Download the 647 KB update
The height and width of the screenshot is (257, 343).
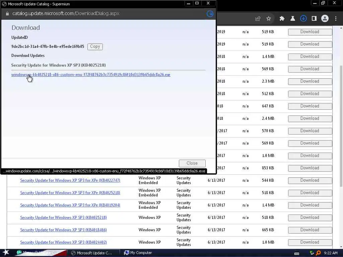click(x=310, y=106)
